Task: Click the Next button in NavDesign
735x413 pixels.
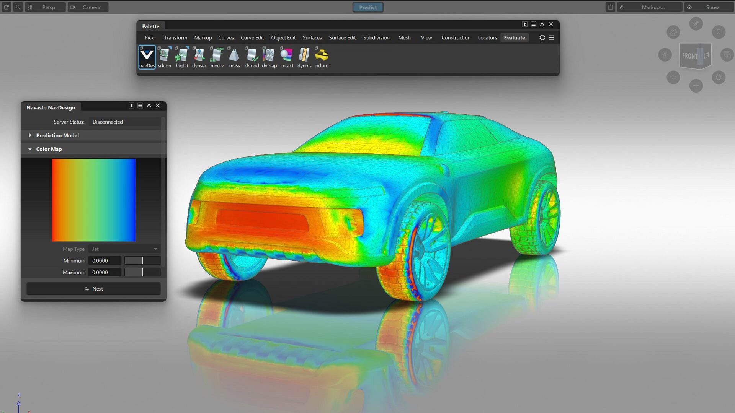Action: [93, 289]
